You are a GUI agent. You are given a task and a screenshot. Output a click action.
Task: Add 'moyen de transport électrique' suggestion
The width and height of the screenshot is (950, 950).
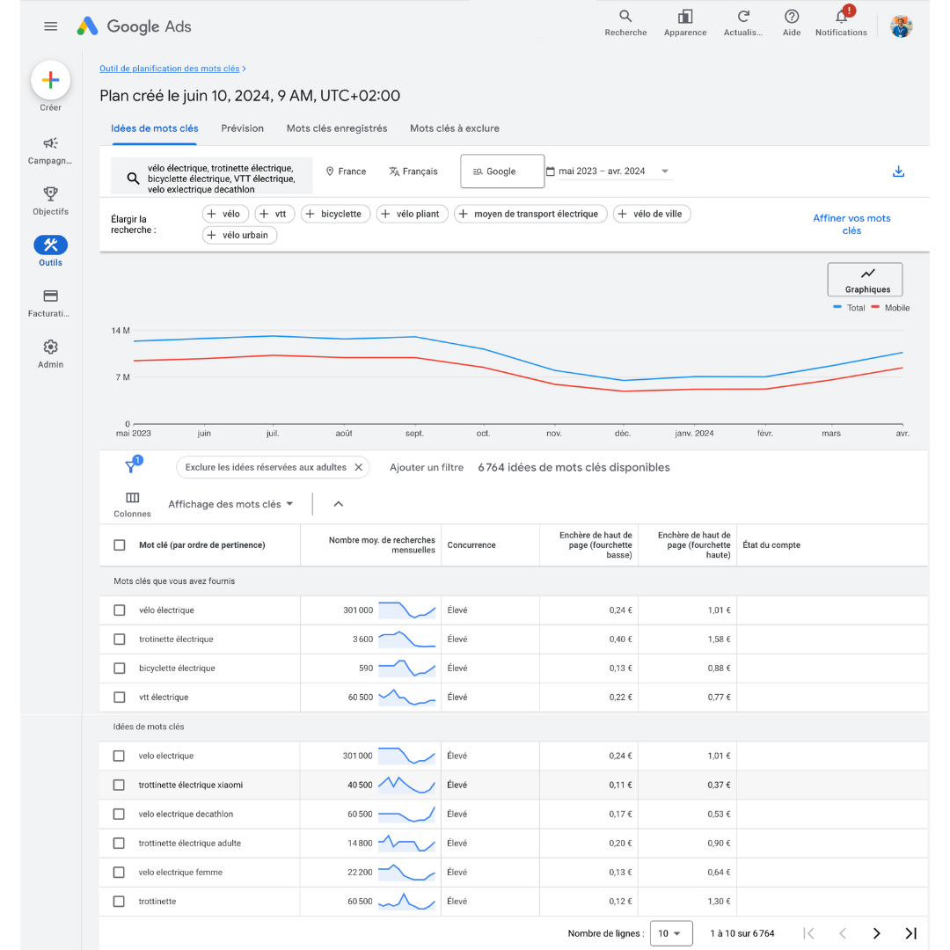(x=530, y=214)
